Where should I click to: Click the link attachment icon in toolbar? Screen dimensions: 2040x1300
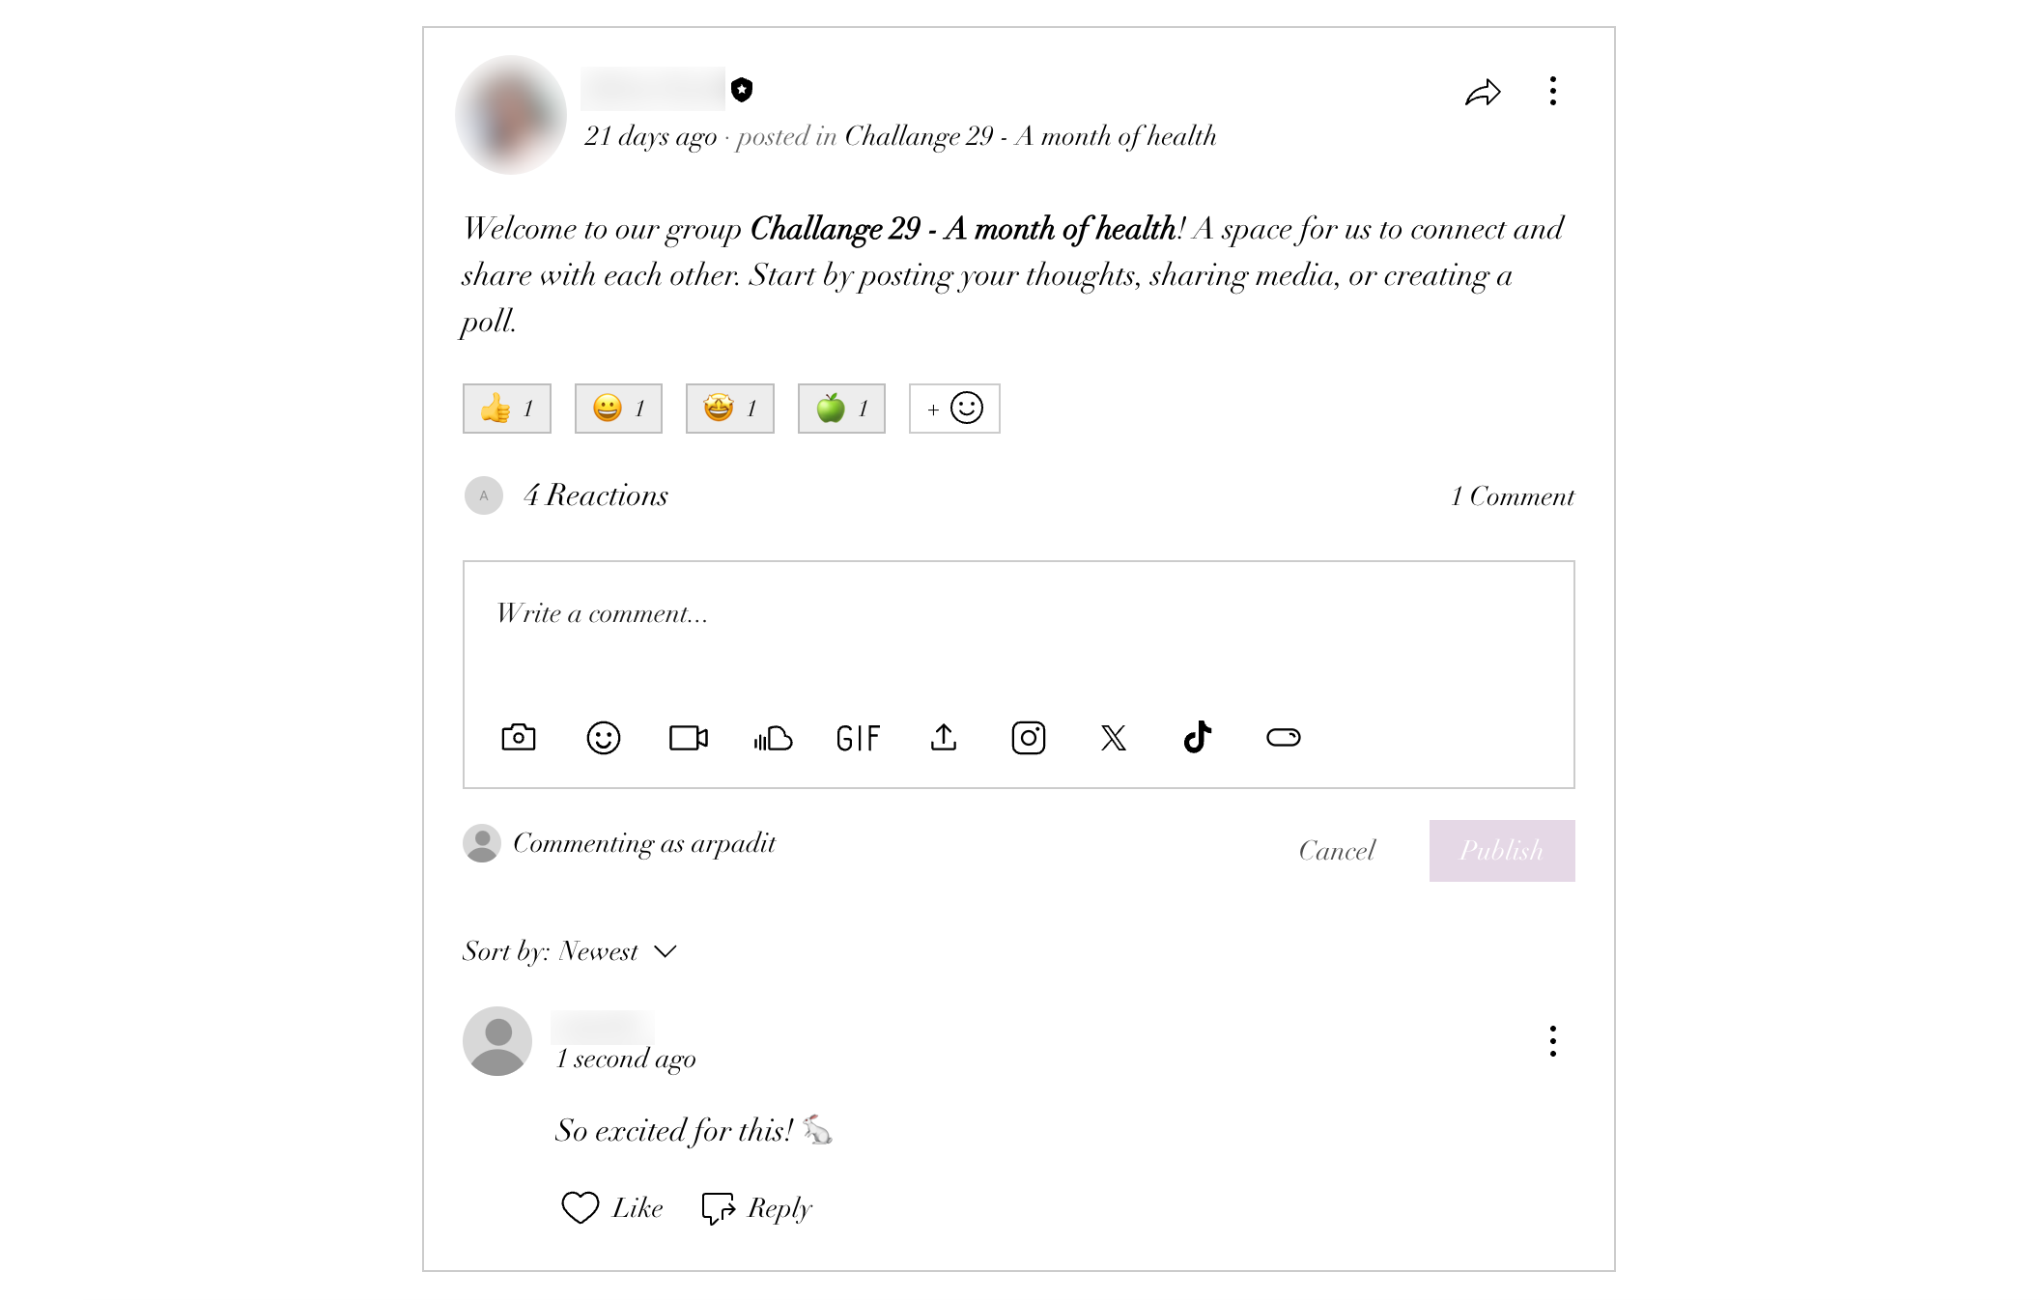(x=1282, y=738)
